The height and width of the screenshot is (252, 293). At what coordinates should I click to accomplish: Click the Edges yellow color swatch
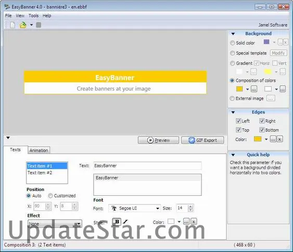click(258, 139)
